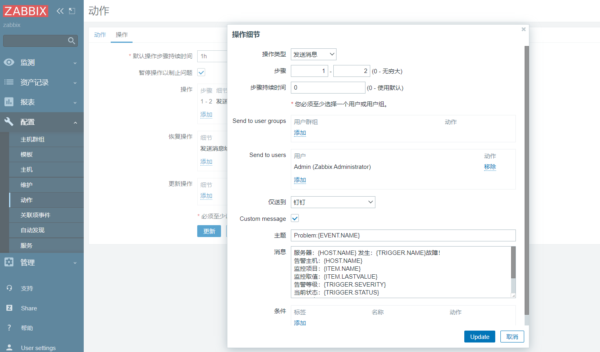Click the gear icon for 管理
The image size is (600, 352).
click(9, 262)
